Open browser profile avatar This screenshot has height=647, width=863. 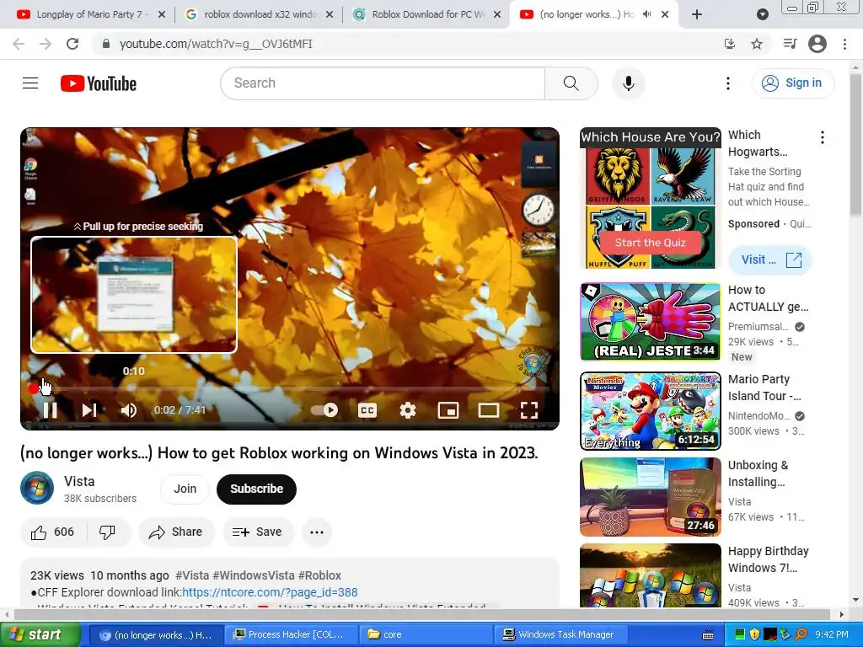point(817,44)
